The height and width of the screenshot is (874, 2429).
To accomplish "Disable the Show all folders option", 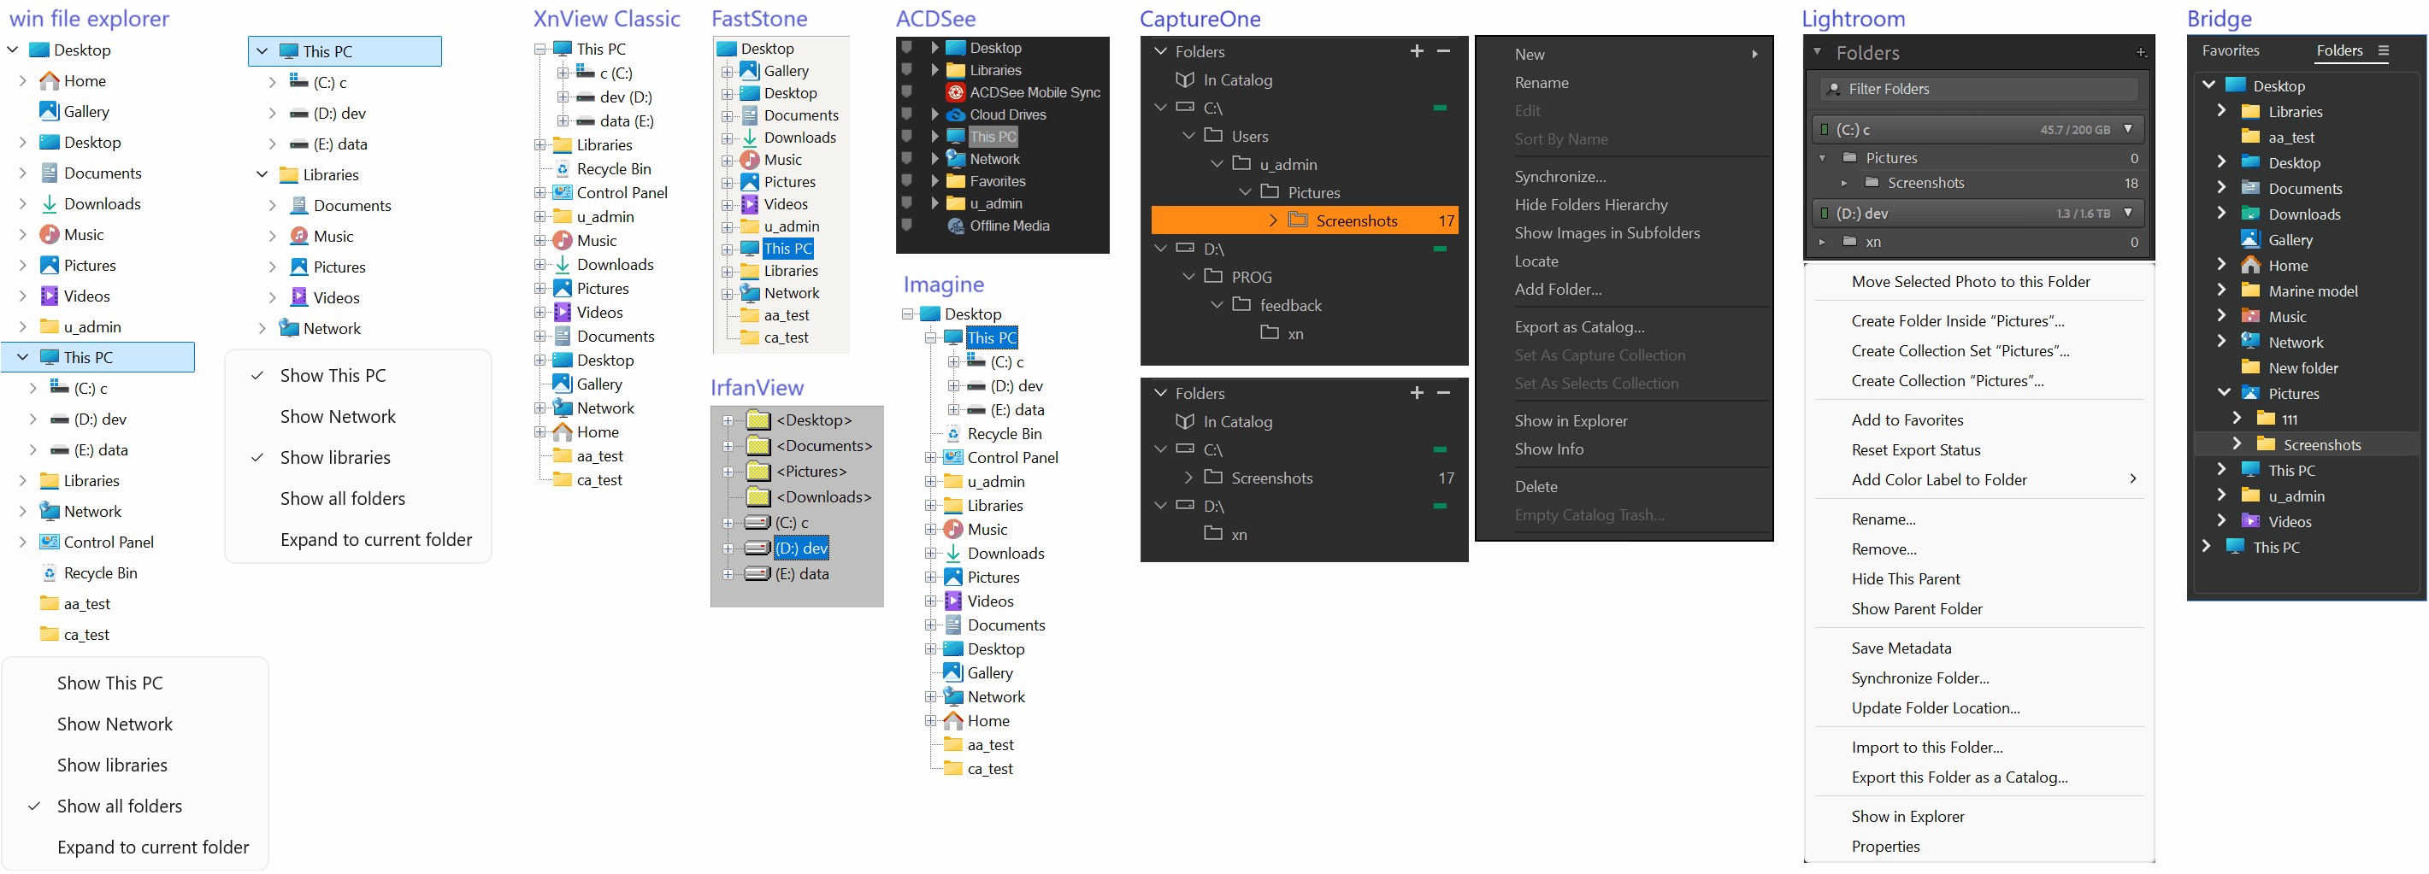I will pos(119,806).
